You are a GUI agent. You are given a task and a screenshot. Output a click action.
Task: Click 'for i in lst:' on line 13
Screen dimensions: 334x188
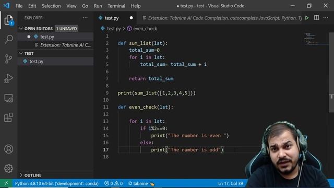tap(147, 121)
